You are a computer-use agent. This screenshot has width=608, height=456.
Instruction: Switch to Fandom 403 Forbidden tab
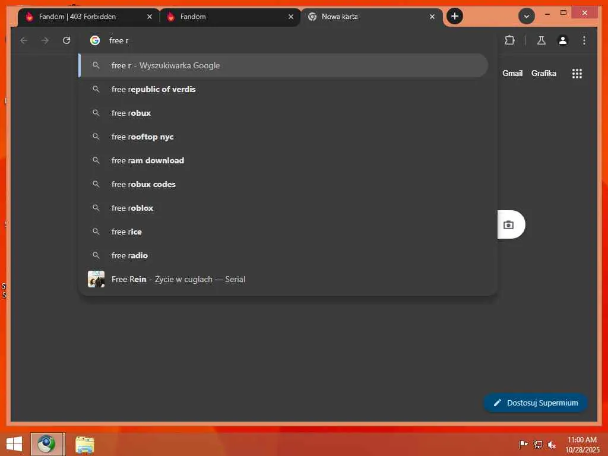[88, 17]
